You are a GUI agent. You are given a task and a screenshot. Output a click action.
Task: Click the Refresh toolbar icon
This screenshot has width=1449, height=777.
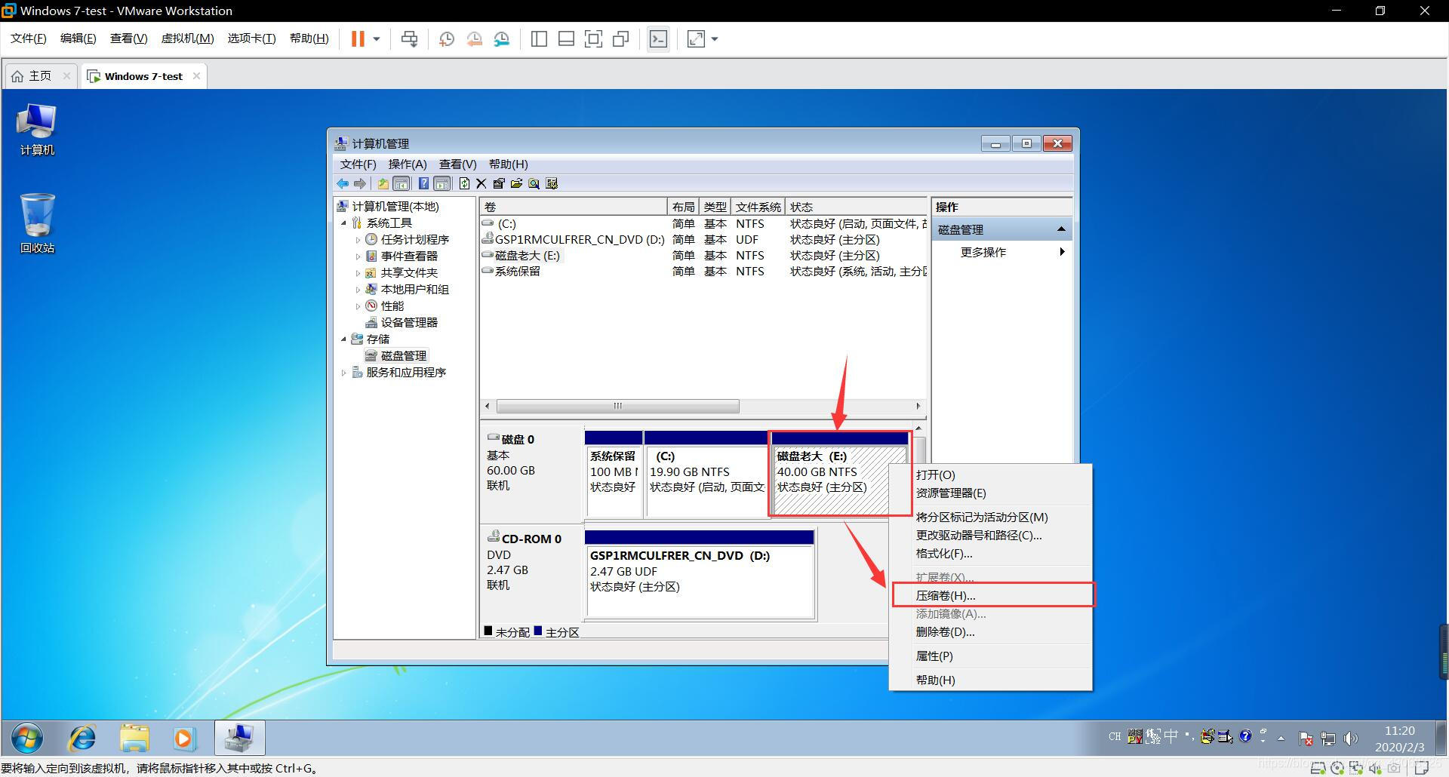(x=464, y=183)
